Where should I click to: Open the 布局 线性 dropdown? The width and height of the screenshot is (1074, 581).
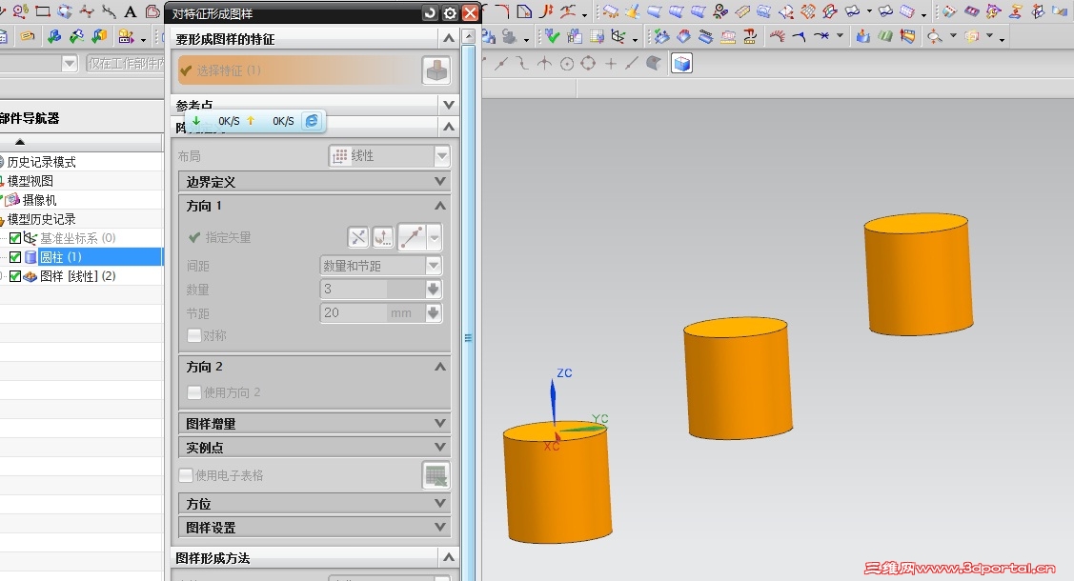[389, 156]
